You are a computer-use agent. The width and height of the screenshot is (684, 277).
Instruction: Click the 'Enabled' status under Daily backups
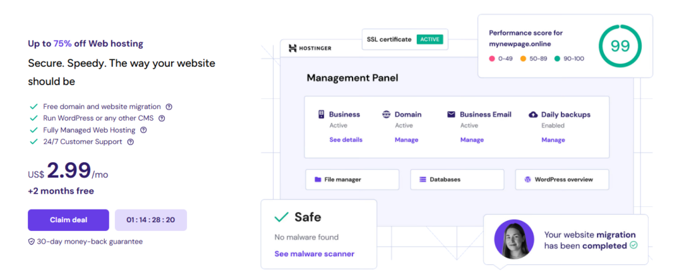pos(553,125)
